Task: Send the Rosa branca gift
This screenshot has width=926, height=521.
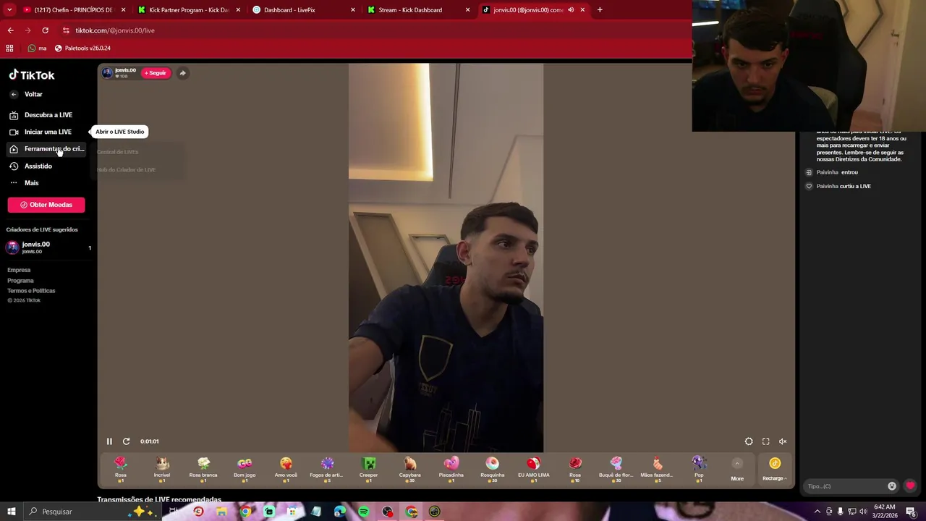Action: (203, 470)
